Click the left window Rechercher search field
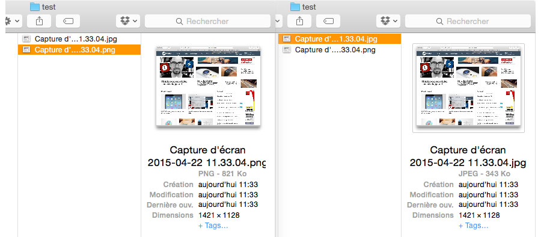 click(207, 21)
